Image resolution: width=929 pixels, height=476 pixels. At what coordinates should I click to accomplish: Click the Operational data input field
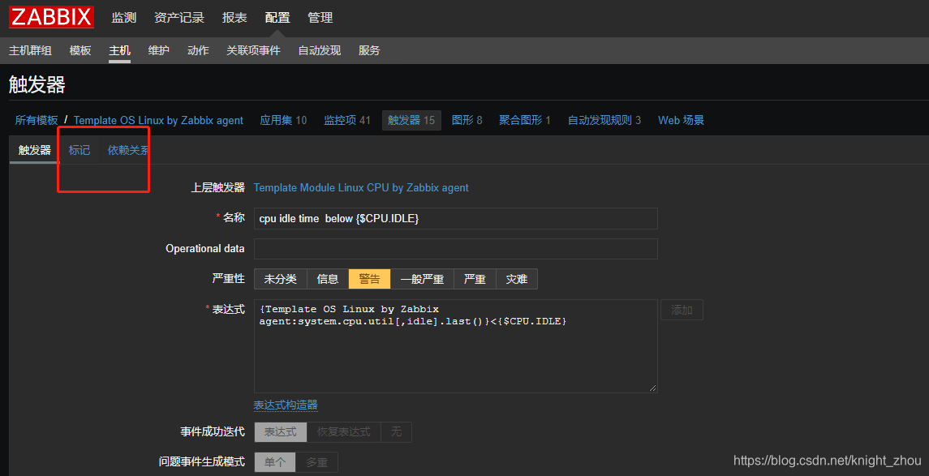[x=456, y=249]
